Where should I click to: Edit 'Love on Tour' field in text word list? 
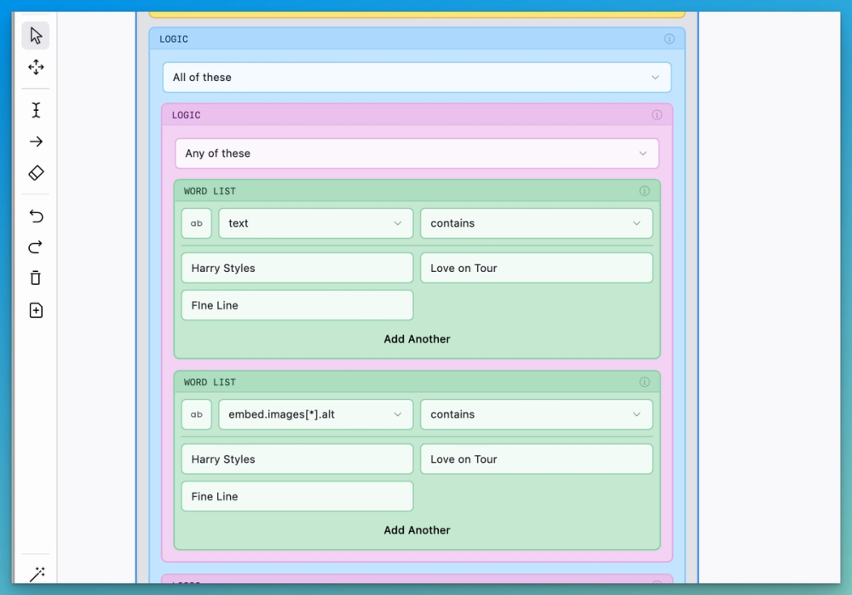pyautogui.click(x=536, y=269)
